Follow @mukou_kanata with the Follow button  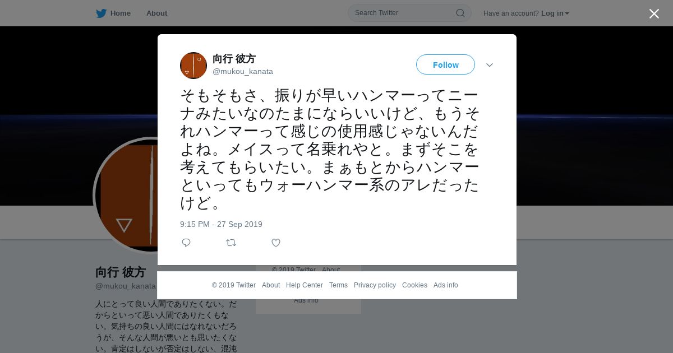pyautogui.click(x=445, y=64)
